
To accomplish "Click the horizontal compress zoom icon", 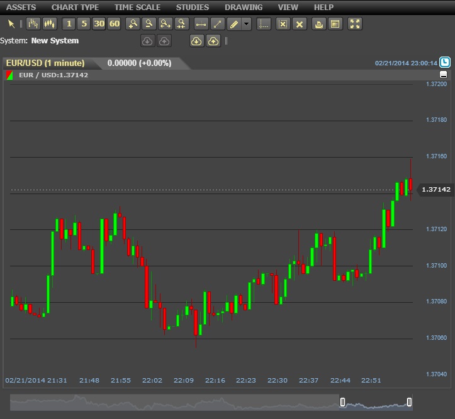I will coord(182,24).
